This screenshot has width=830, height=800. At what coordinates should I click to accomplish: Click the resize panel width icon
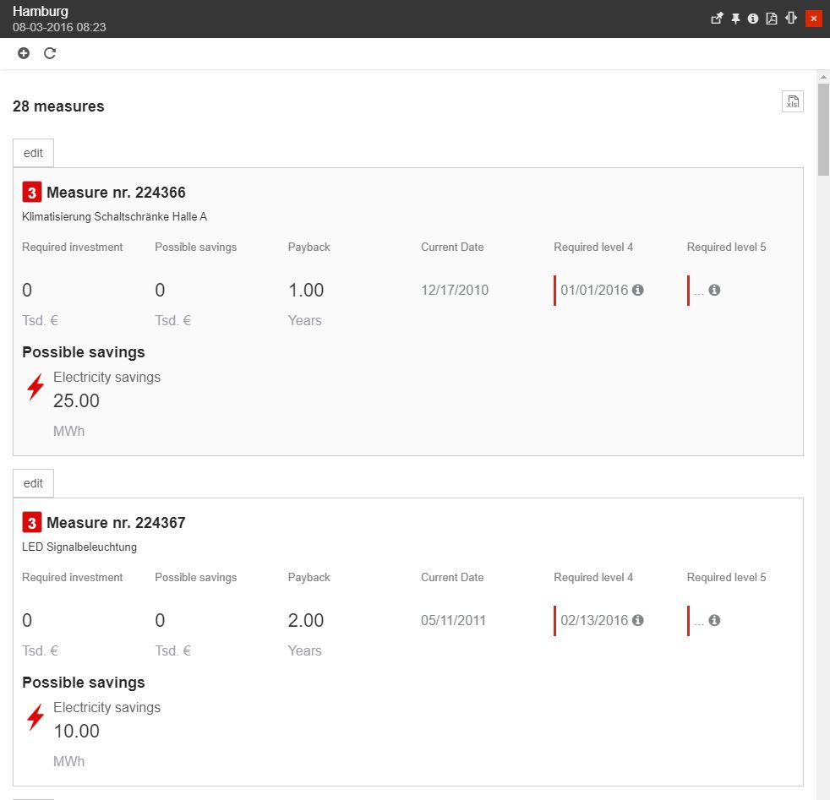coord(791,19)
